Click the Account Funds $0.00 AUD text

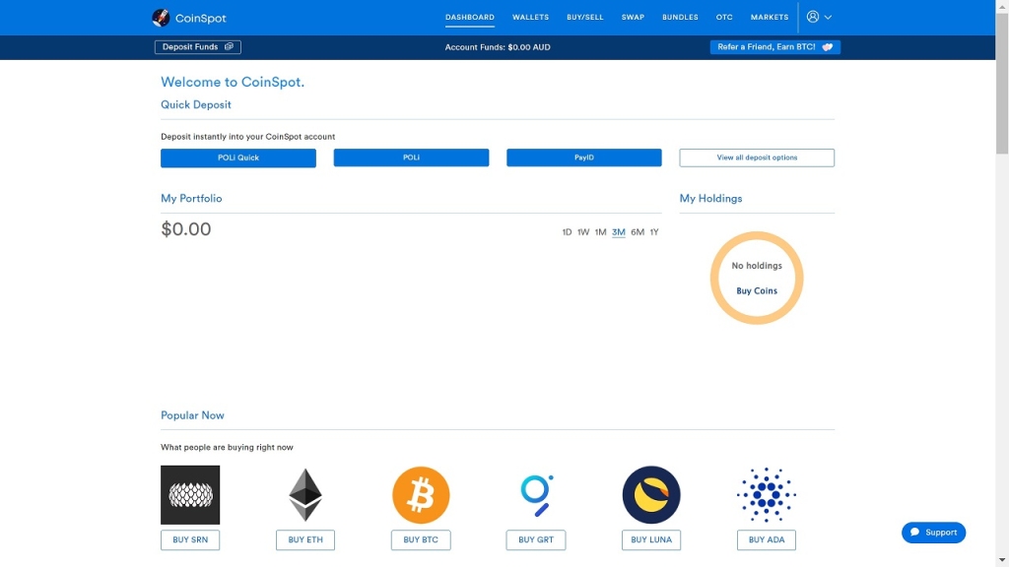498,47
